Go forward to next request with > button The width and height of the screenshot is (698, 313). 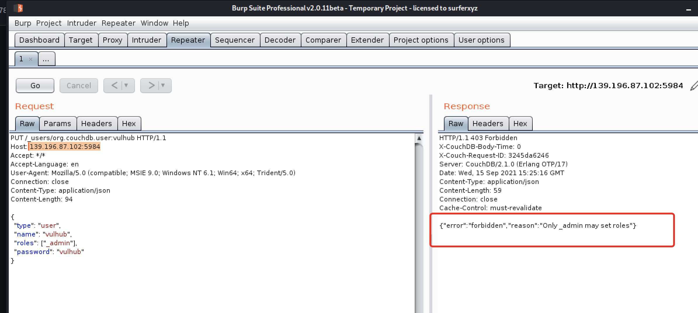click(x=151, y=86)
